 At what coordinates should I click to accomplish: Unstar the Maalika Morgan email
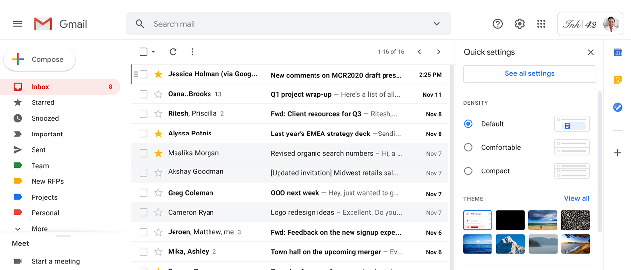coord(158,153)
